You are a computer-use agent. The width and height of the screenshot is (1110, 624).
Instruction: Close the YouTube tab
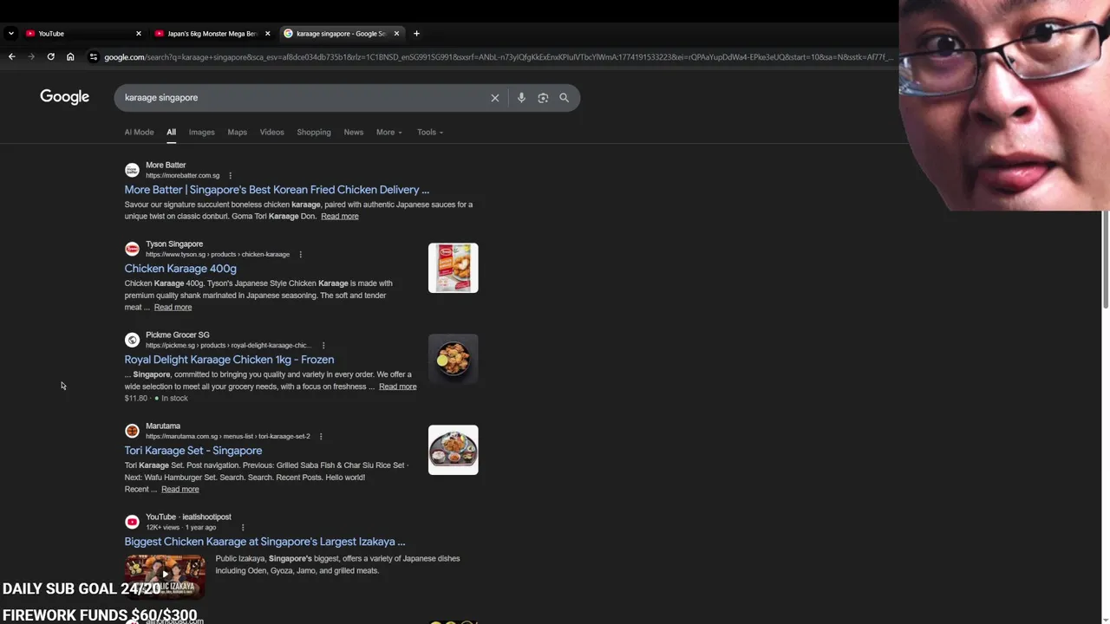pos(138,34)
